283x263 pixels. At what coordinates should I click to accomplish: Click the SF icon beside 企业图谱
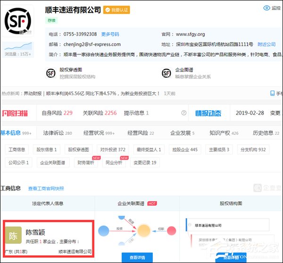(x=166, y=73)
